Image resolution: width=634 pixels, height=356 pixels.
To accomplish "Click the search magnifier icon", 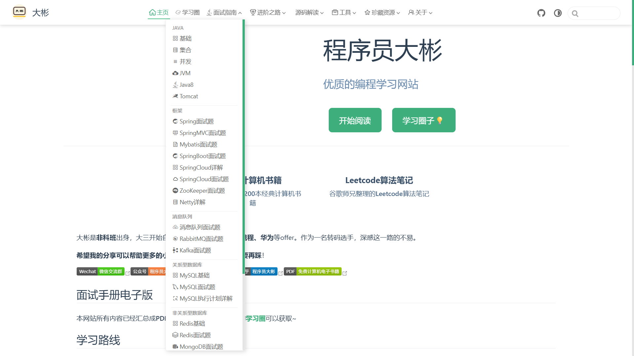I will (x=575, y=14).
